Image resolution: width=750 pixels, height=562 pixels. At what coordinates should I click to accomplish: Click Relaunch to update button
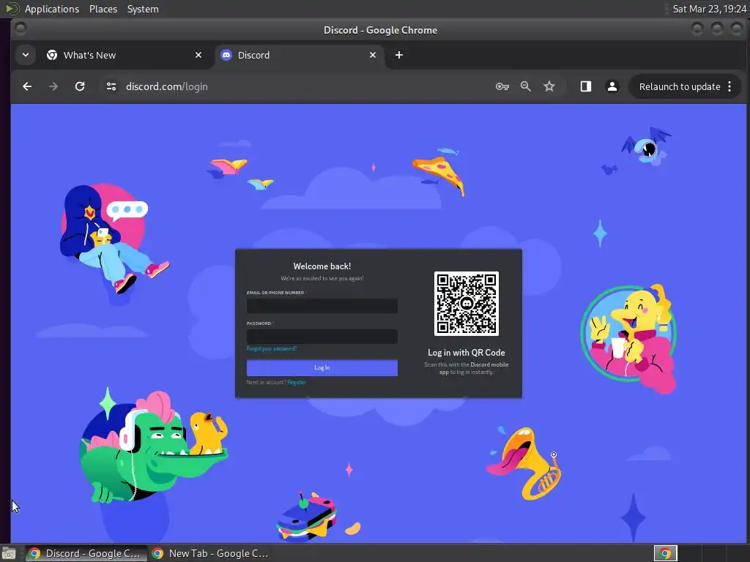(680, 86)
